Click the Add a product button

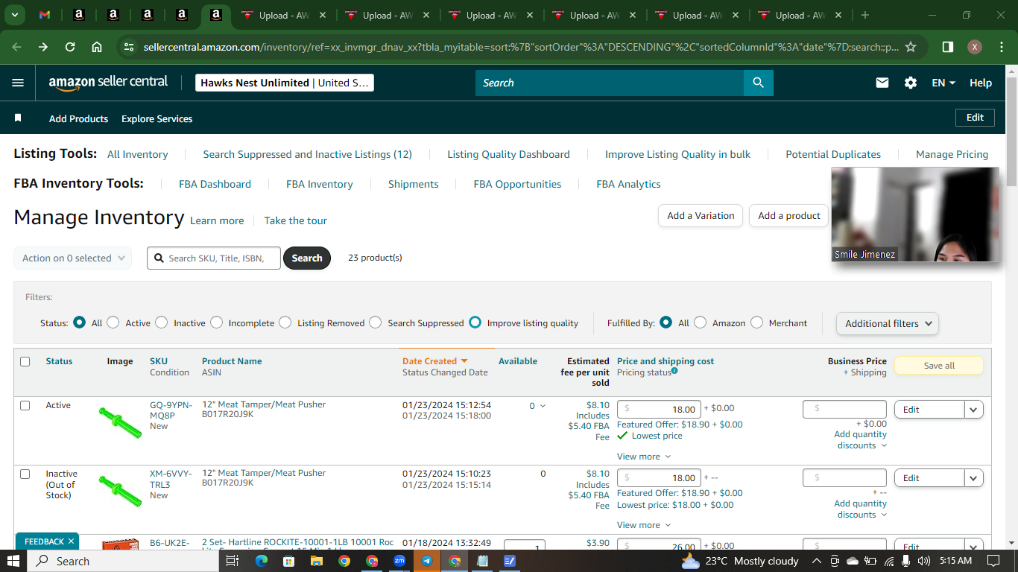(788, 216)
